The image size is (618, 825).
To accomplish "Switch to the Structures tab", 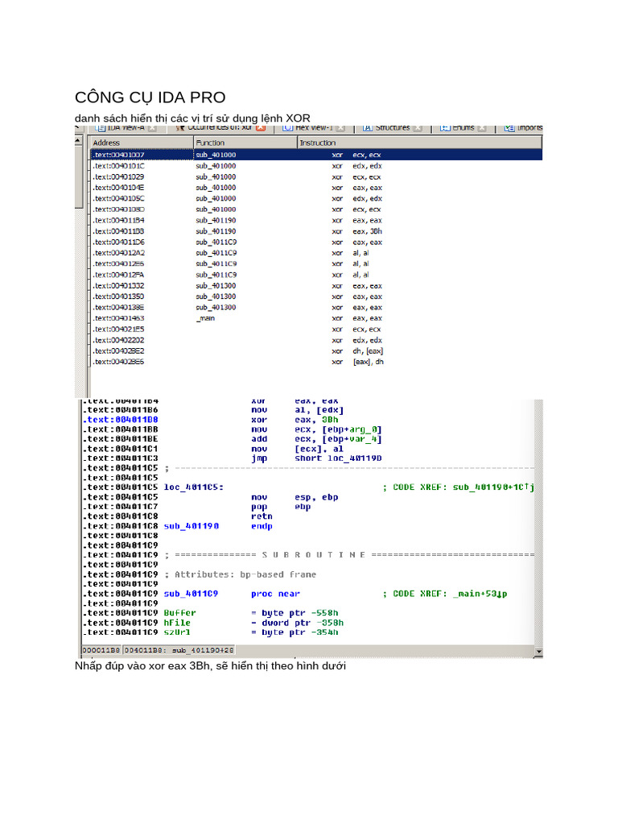I will coord(393,128).
